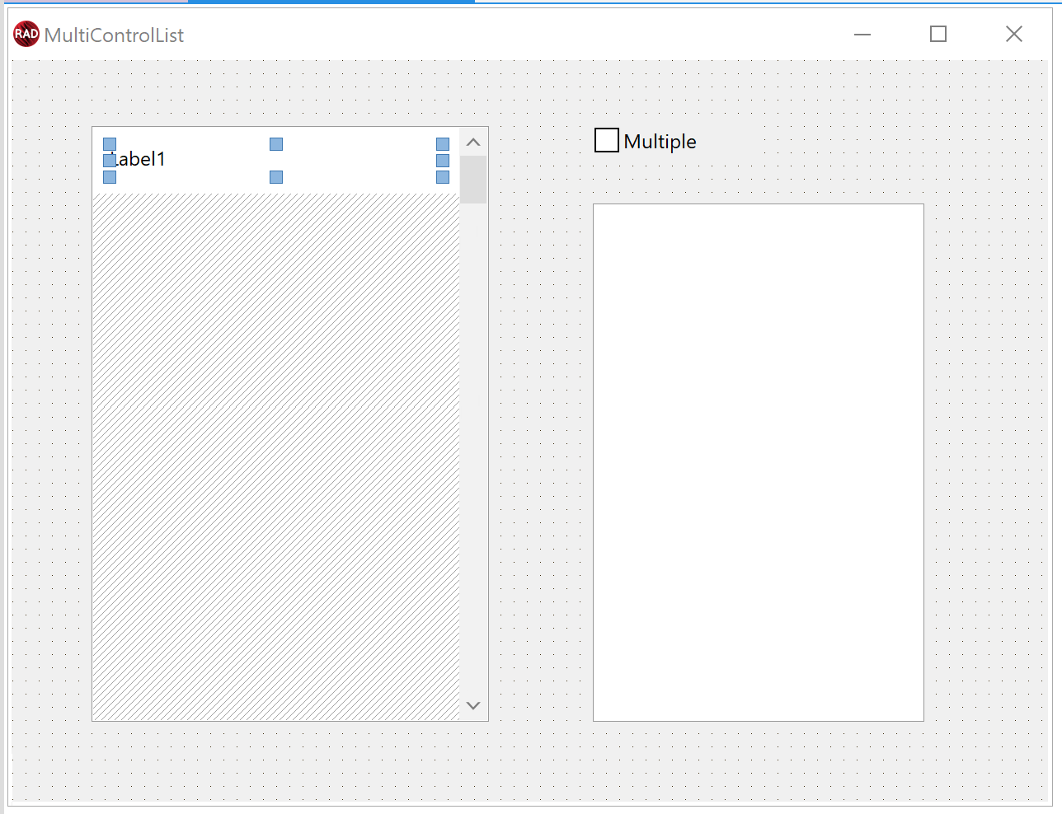Click the top-left sizing handle of Label1
Screen dimensions: 1062x814
[110, 144]
